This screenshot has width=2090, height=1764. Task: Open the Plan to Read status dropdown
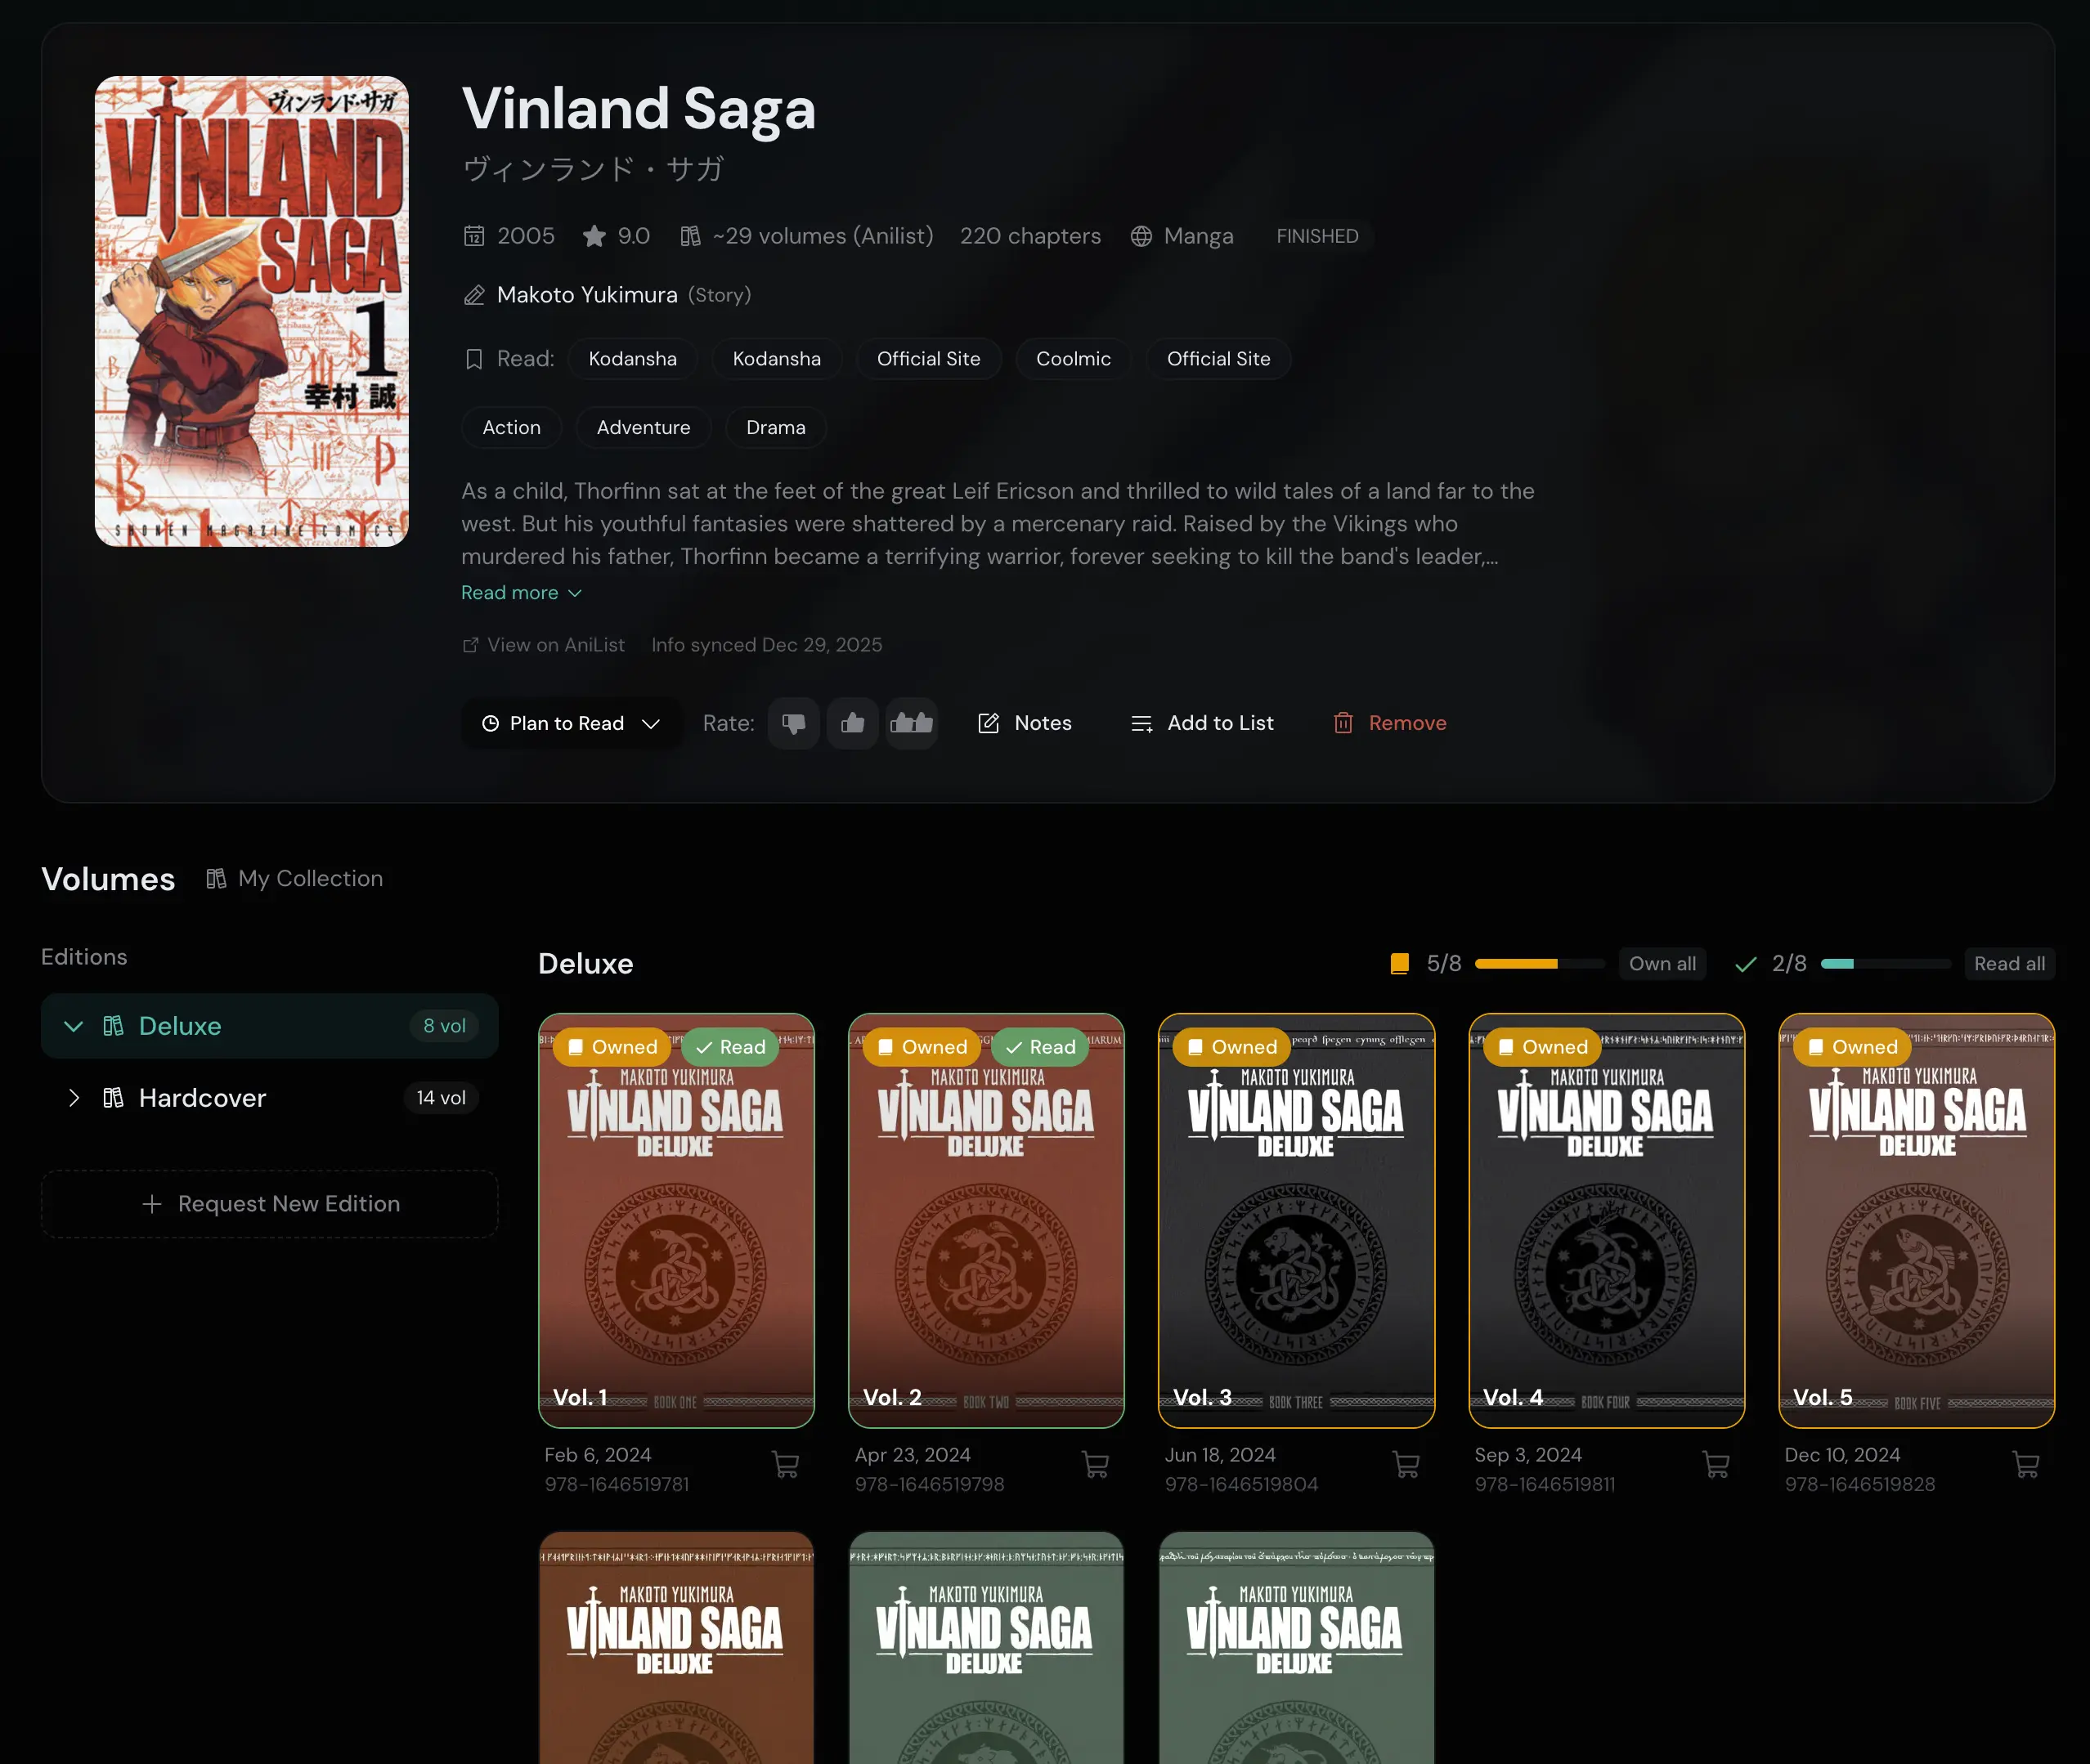pos(570,723)
